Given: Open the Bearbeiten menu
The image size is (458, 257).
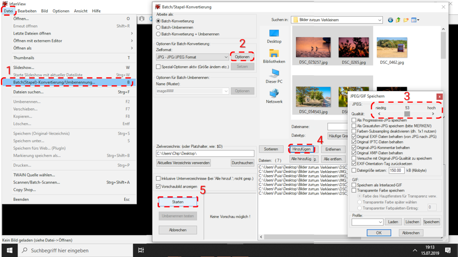Looking at the screenshot, I should pyautogui.click(x=27, y=11).
